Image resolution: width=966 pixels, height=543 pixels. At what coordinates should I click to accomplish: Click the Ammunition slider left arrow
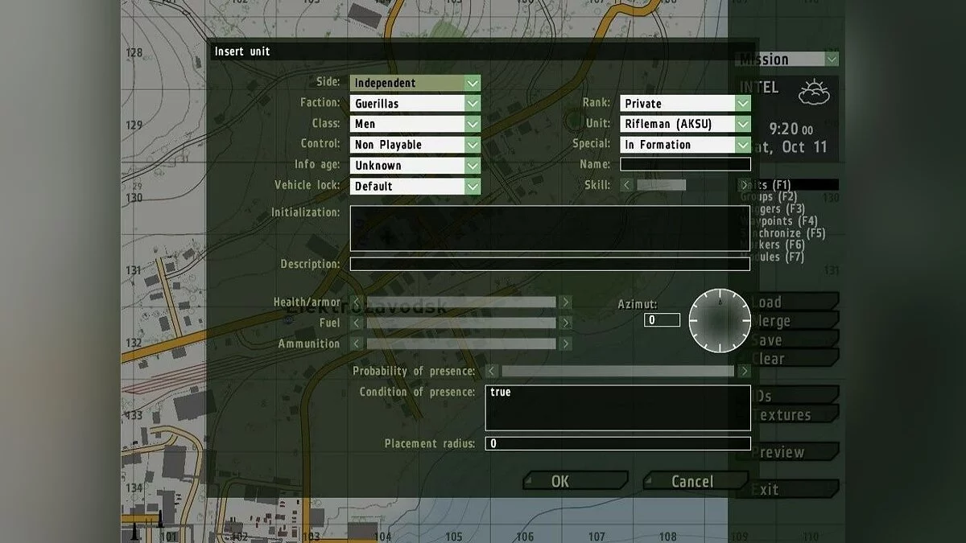pyautogui.click(x=358, y=343)
